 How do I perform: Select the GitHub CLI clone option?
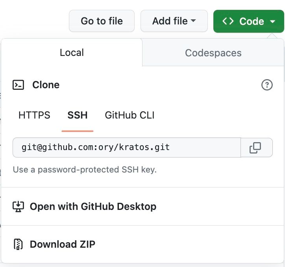coord(130,115)
